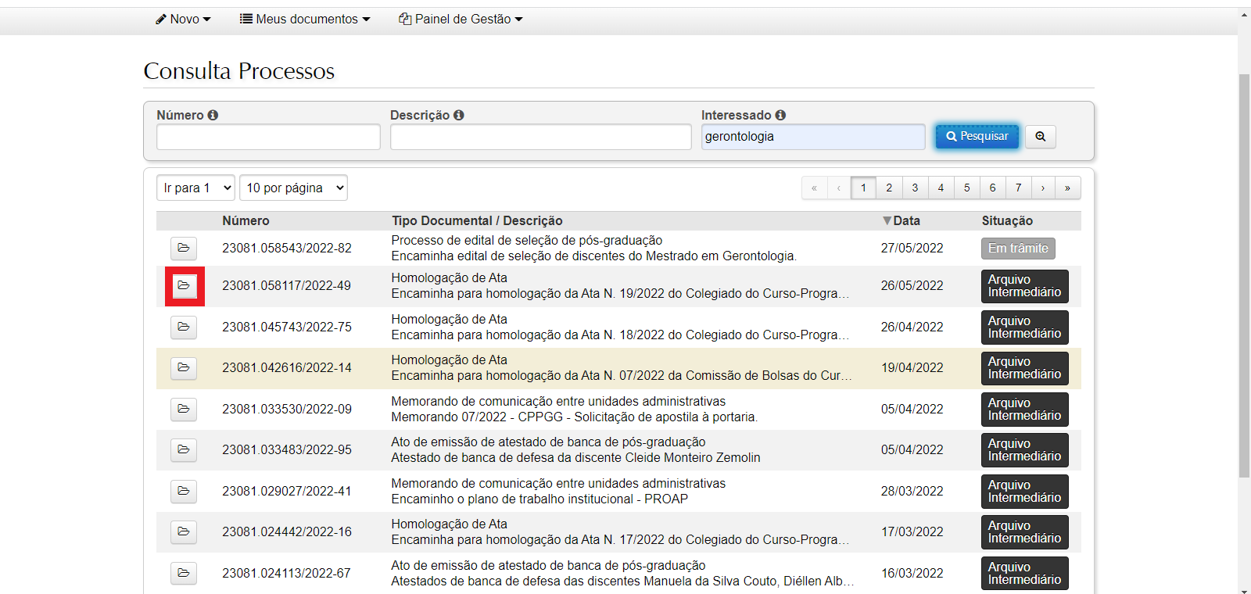This screenshot has width=1251, height=594.
Task: Expand the Novo menu
Action: [183, 19]
